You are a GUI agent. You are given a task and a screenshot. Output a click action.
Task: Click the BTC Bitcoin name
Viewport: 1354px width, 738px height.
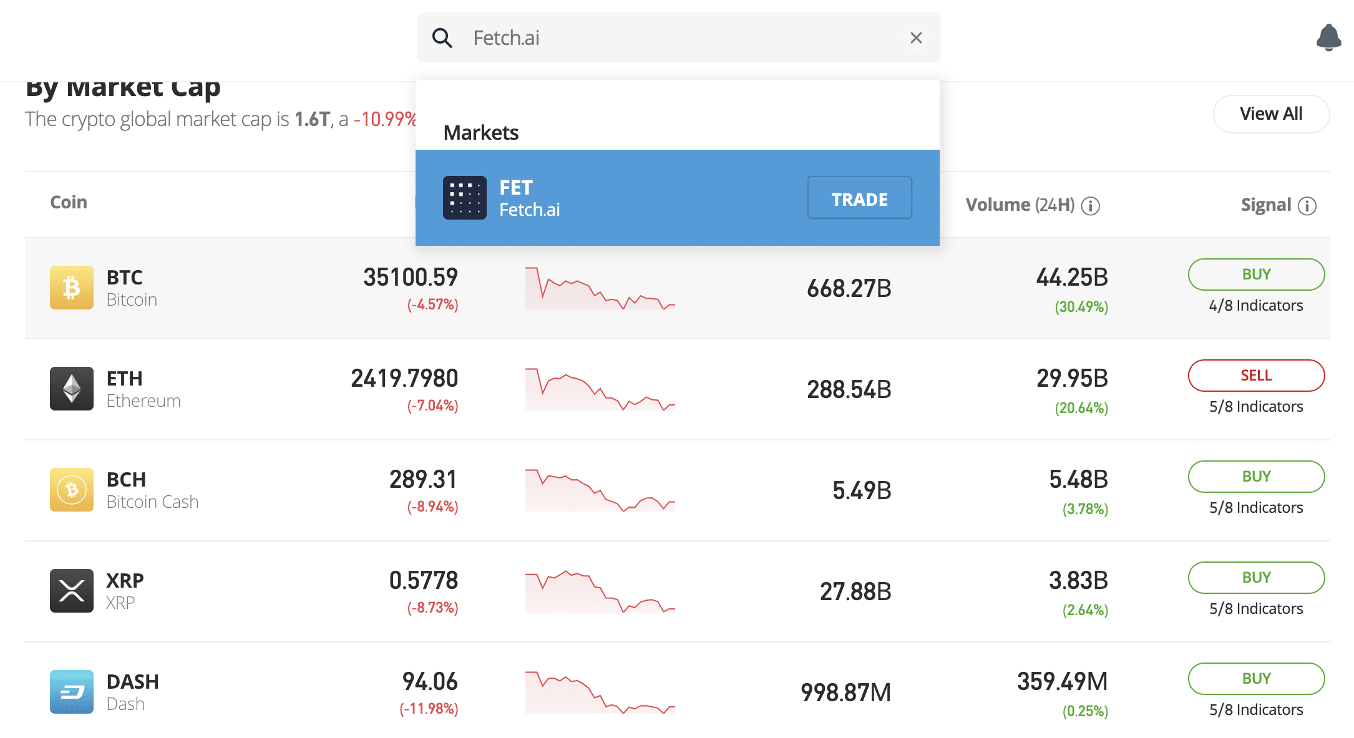tap(132, 288)
